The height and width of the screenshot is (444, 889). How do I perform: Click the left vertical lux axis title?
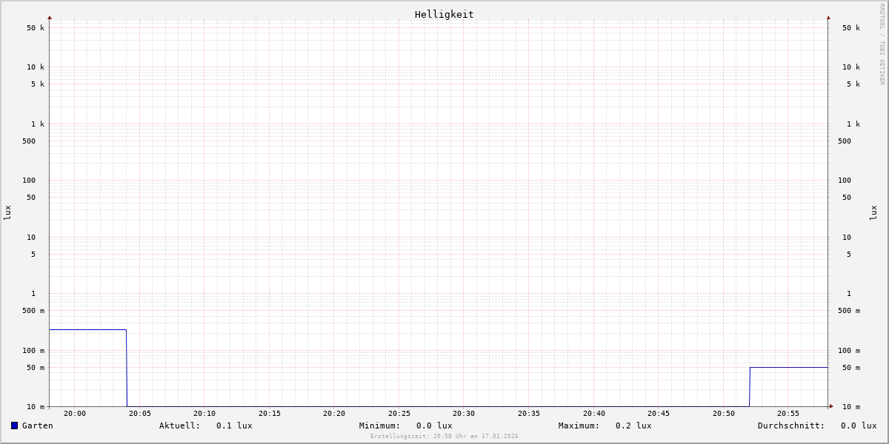click(x=7, y=212)
